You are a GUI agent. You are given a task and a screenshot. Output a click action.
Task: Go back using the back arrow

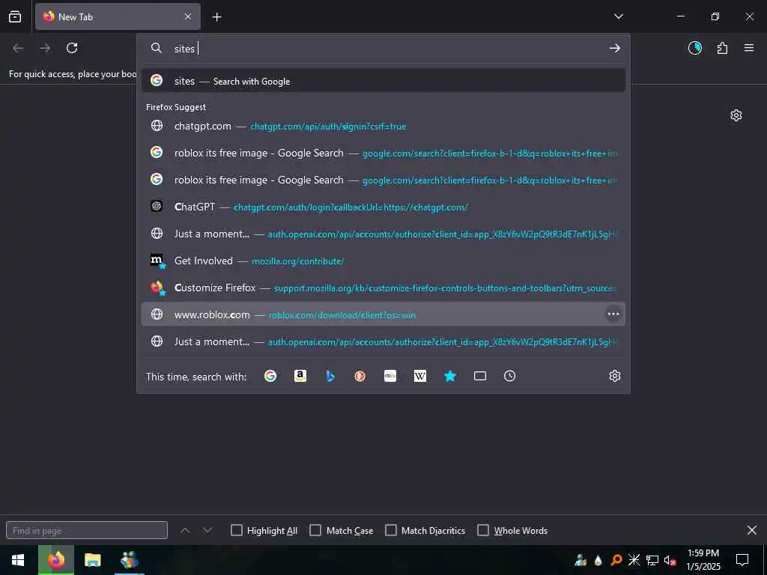(18, 48)
